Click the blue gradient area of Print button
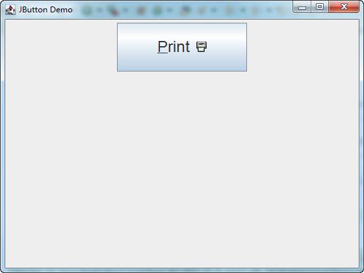 (x=182, y=62)
